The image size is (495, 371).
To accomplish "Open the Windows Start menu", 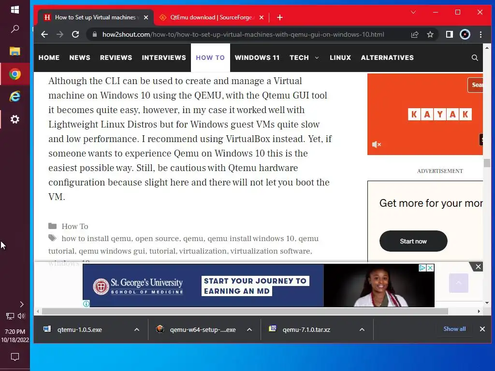I will (15, 10).
